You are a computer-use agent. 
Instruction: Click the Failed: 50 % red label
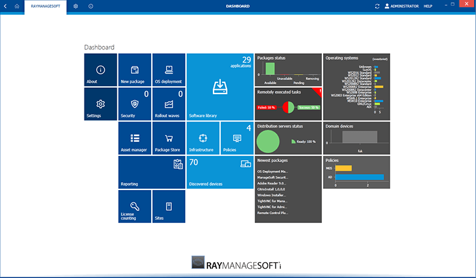point(266,108)
